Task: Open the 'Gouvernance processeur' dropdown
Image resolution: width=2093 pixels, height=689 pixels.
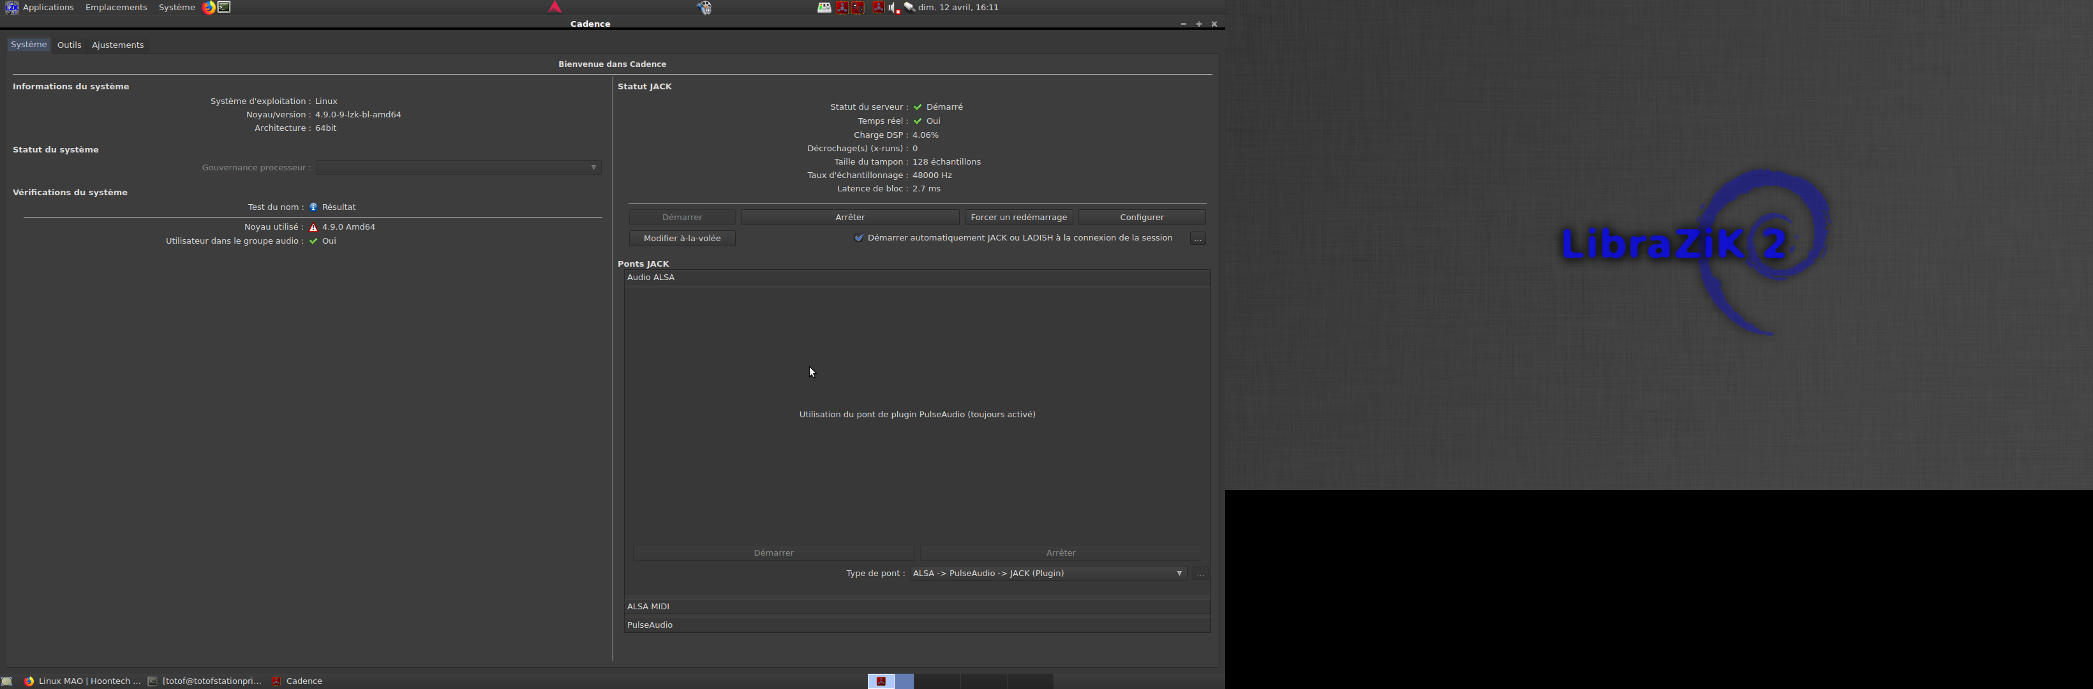Action: (459, 167)
